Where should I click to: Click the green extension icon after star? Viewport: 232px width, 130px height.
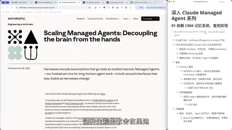point(95,8)
